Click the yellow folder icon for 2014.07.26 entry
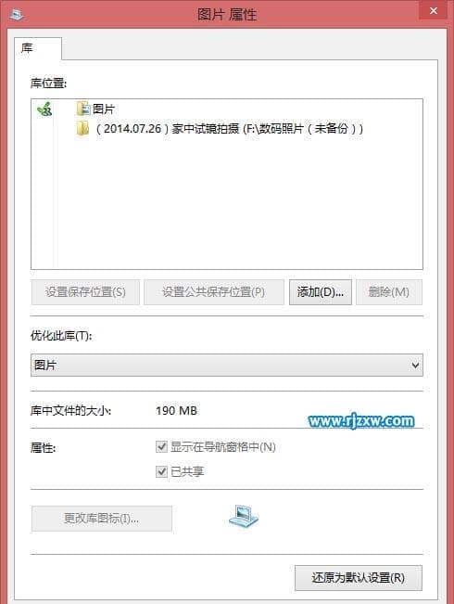This screenshot has width=454, height=604. click(82, 128)
